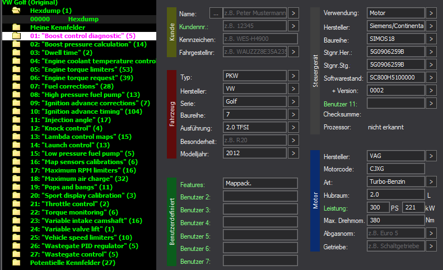Click the green Benutzer 3 label
The width and height of the screenshot is (443, 270).
click(x=195, y=210)
